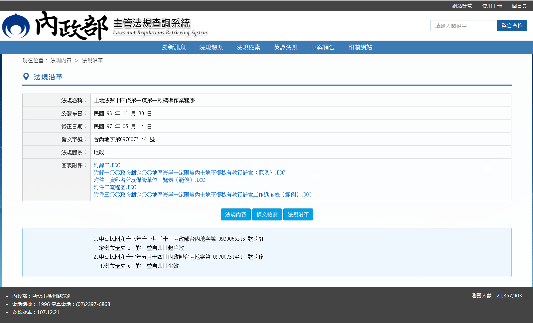The image size is (533, 323).
Task: Open the 使用手冊 link
Action: point(492,6)
